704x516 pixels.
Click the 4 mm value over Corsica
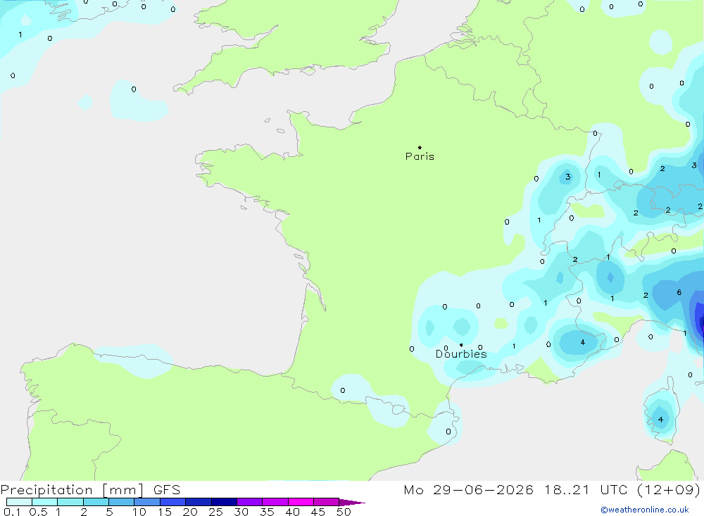click(x=660, y=420)
